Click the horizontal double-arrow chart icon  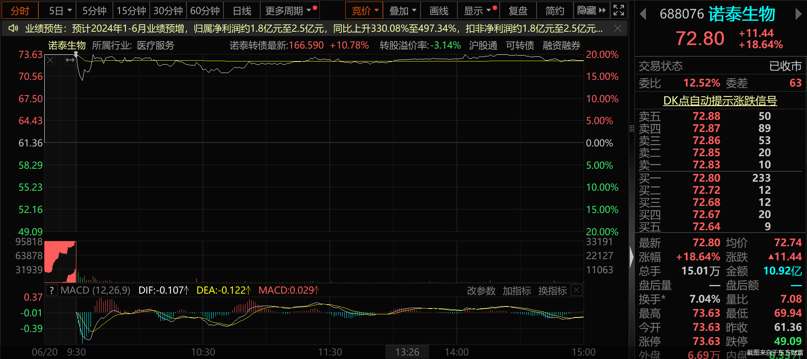tap(70, 60)
